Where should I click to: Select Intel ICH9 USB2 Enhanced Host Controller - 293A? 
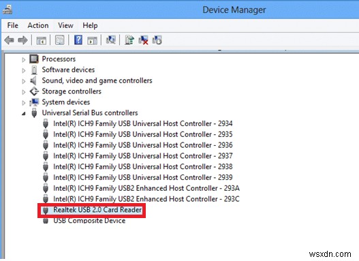tap(146, 188)
